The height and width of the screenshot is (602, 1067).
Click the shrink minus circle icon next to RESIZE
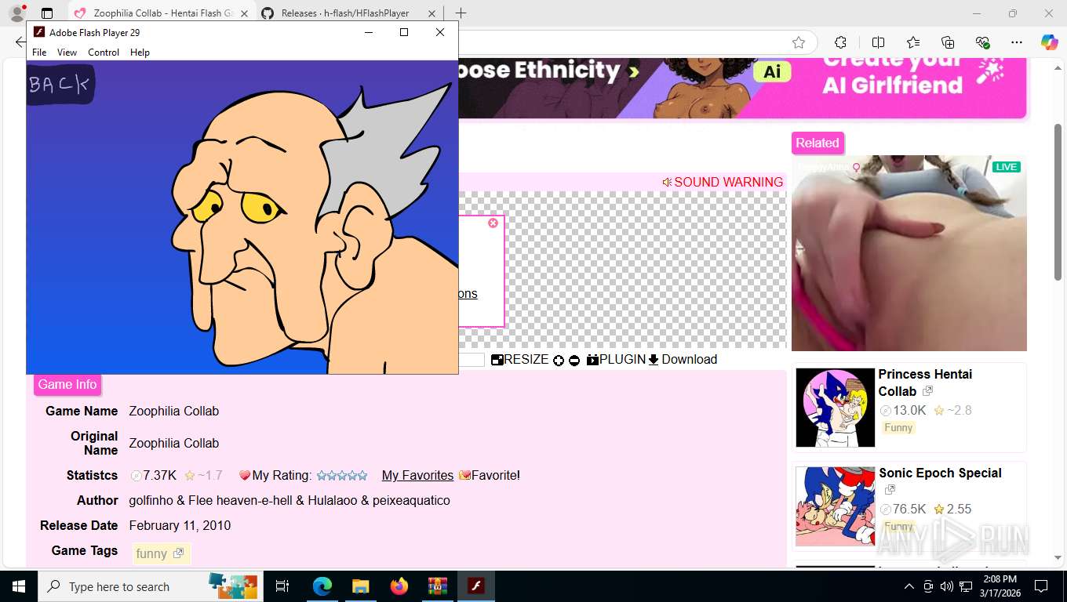[x=574, y=361]
